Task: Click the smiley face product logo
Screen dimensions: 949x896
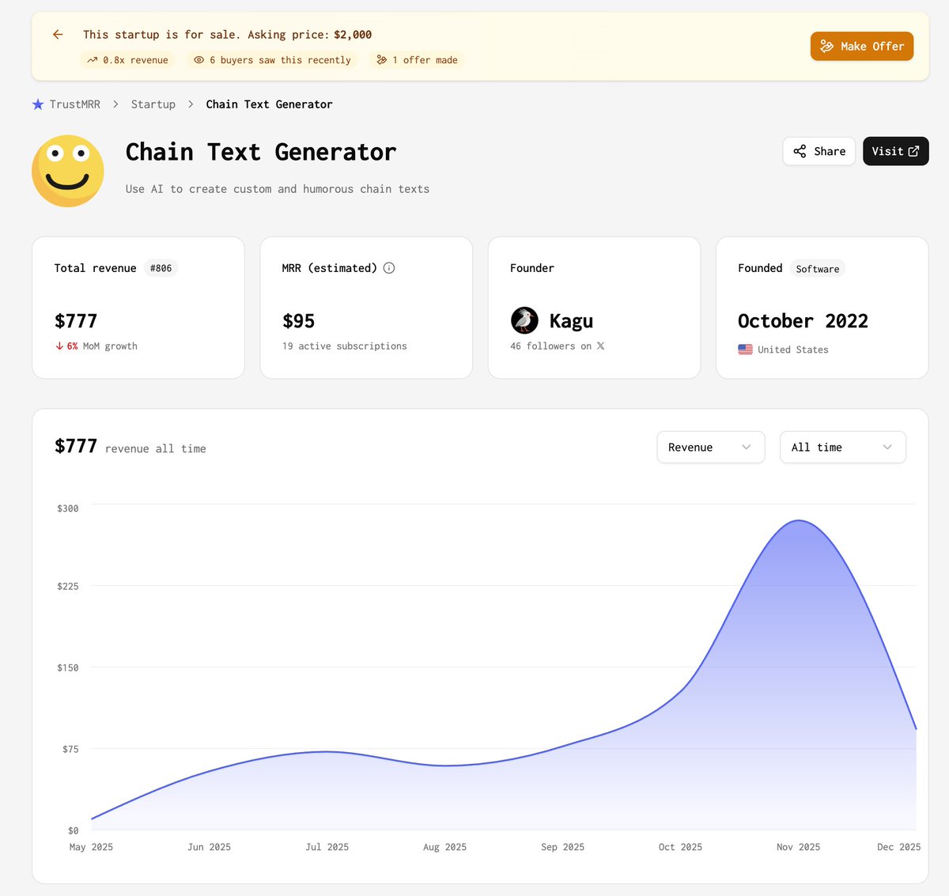Action: coord(68,171)
